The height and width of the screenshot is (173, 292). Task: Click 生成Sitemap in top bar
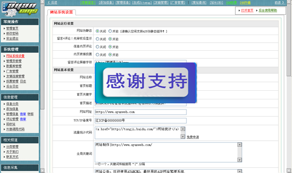click(x=142, y=3)
